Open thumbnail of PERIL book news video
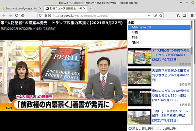This screenshot has height=131, width=196. tap(139, 57)
